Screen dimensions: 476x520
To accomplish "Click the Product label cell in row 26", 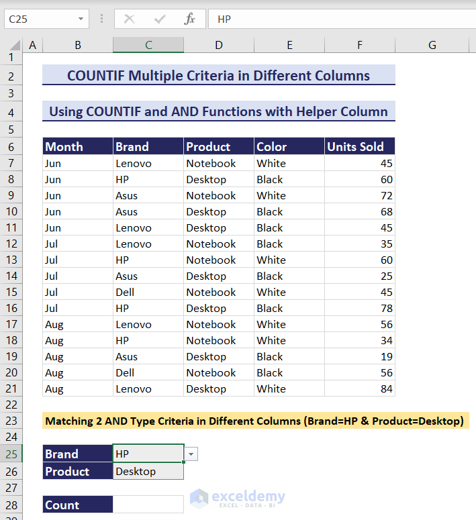I will tap(78, 471).
